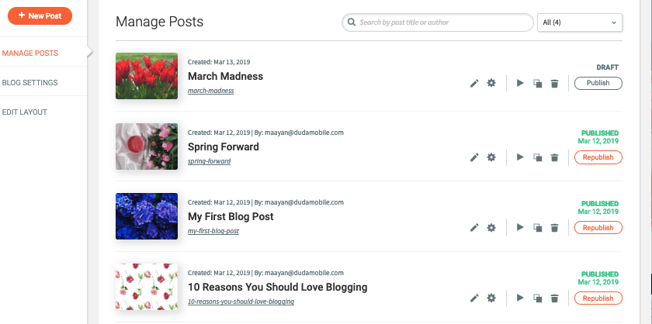Expand the All (4) filter dropdown
Image resolution: width=652 pixels, height=324 pixels.
pyautogui.click(x=580, y=22)
